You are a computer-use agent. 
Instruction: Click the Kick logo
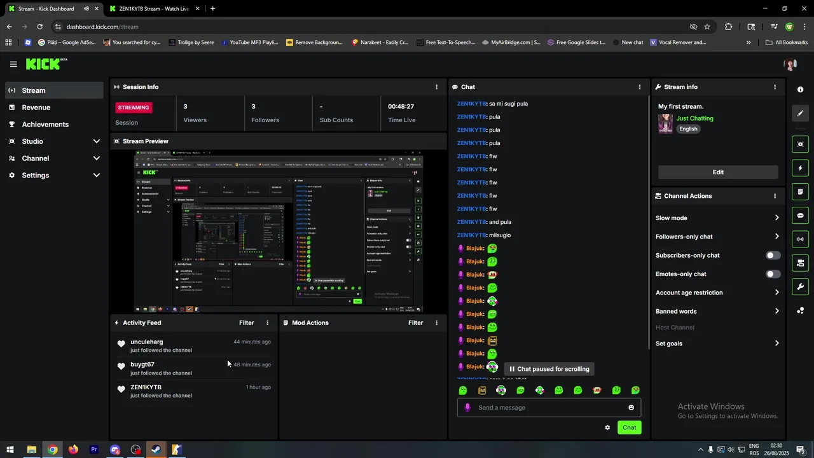[46, 64]
